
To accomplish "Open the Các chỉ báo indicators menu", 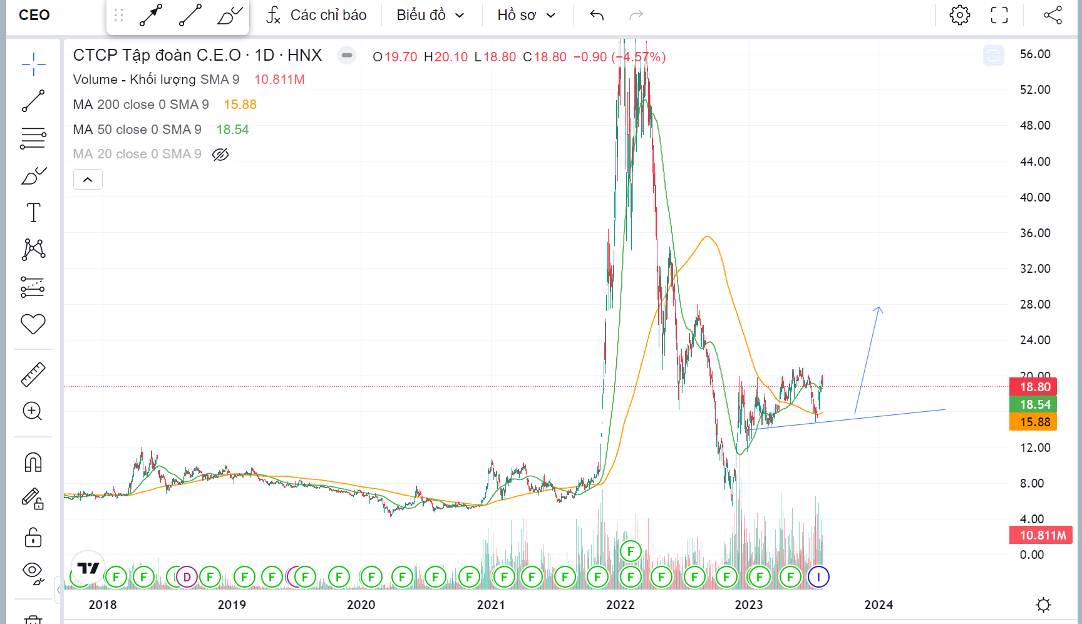I will (x=316, y=15).
